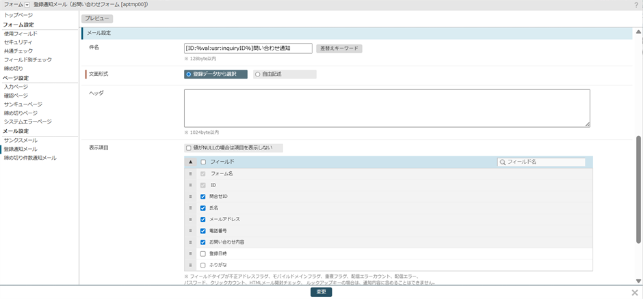Click the プレビュー button
Viewport: 643px width, 299px height.
(x=97, y=19)
